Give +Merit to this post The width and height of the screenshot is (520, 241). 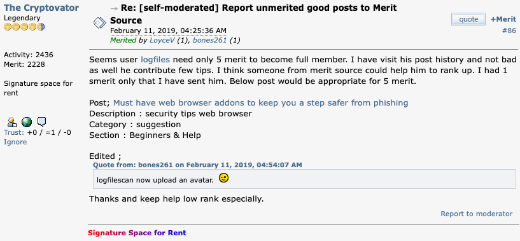[503, 19]
